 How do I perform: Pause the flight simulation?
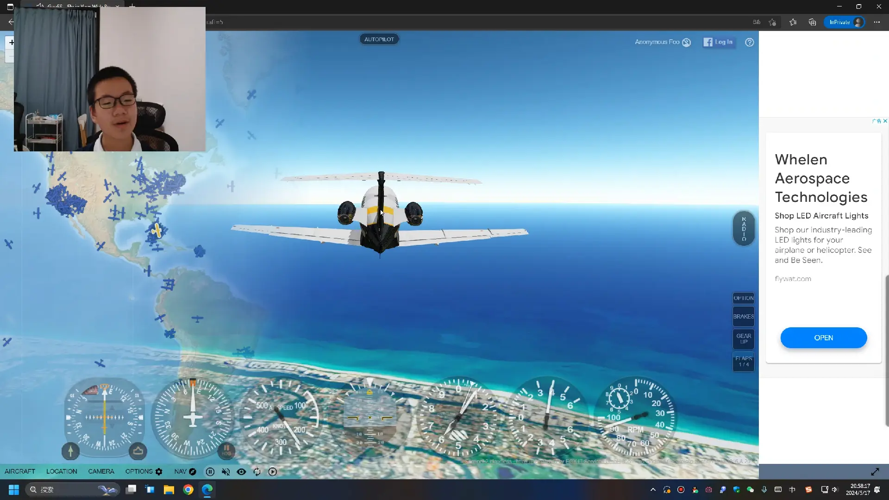click(x=210, y=472)
